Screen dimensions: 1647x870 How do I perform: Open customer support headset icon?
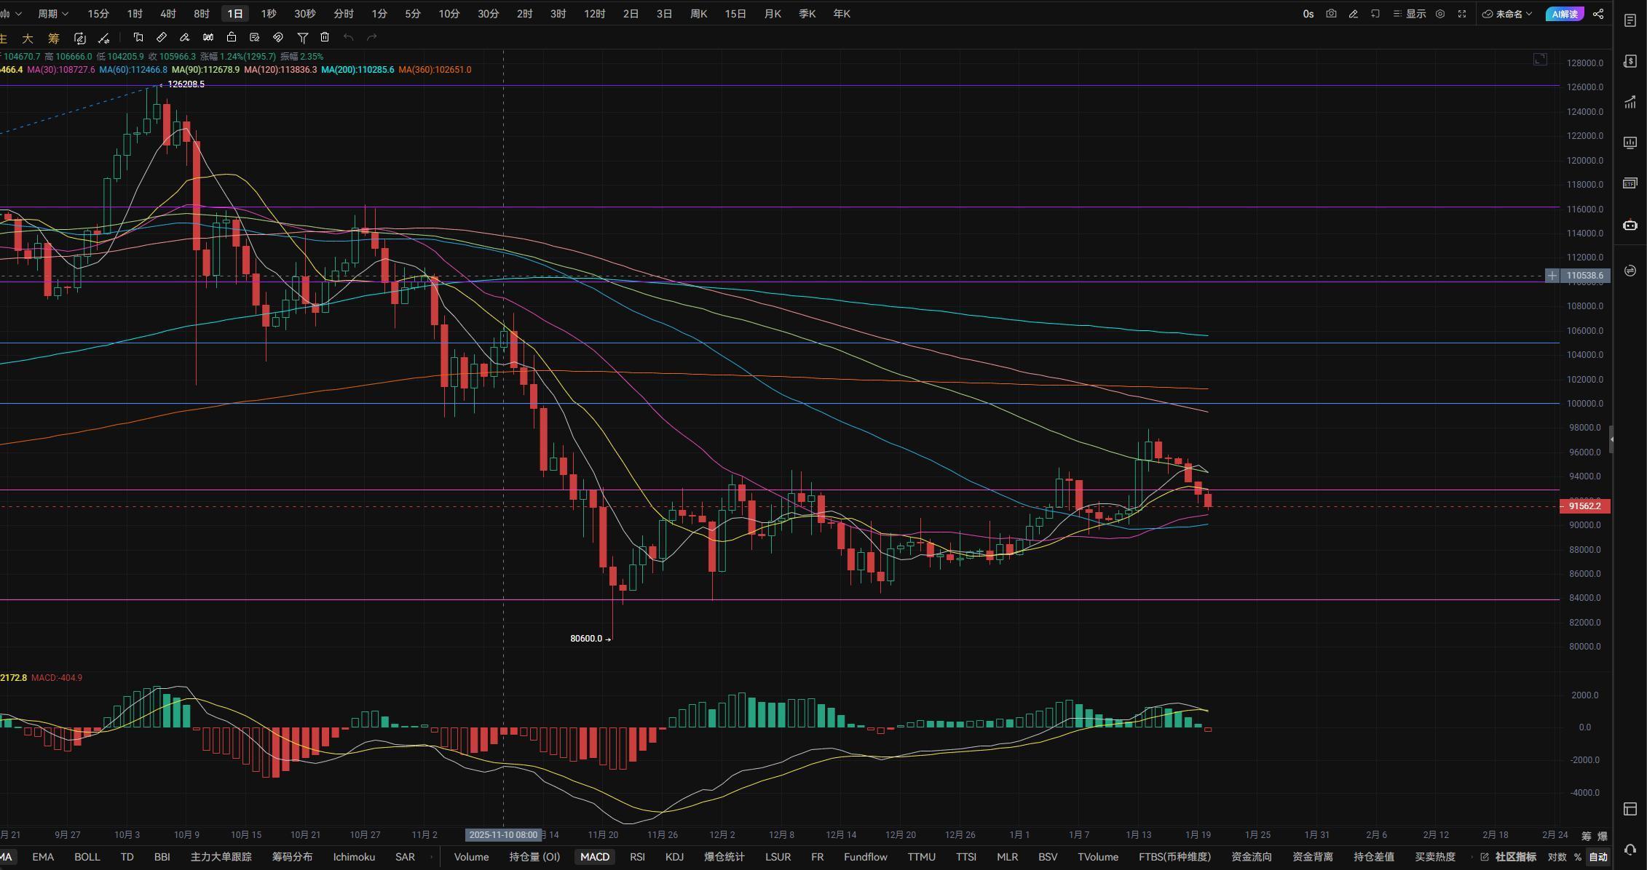point(1630,850)
